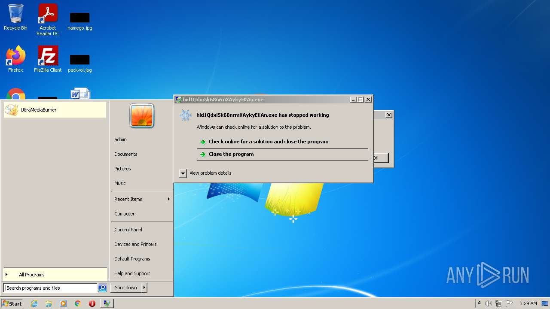The height and width of the screenshot is (309, 550).
Task: Open Devices and Printers
Action: pyautogui.click(x=135, y=244)
